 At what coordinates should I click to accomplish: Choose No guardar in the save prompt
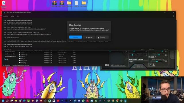[89, 37]
